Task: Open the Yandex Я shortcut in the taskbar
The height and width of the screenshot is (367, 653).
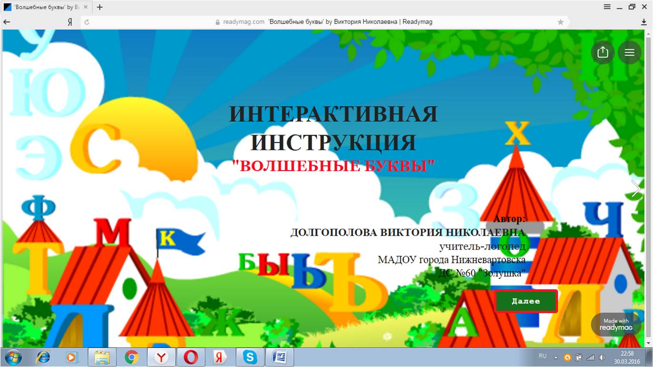Action: 220,357
